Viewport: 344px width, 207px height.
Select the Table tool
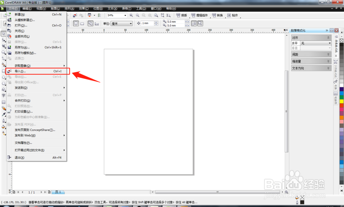[3, 102]
